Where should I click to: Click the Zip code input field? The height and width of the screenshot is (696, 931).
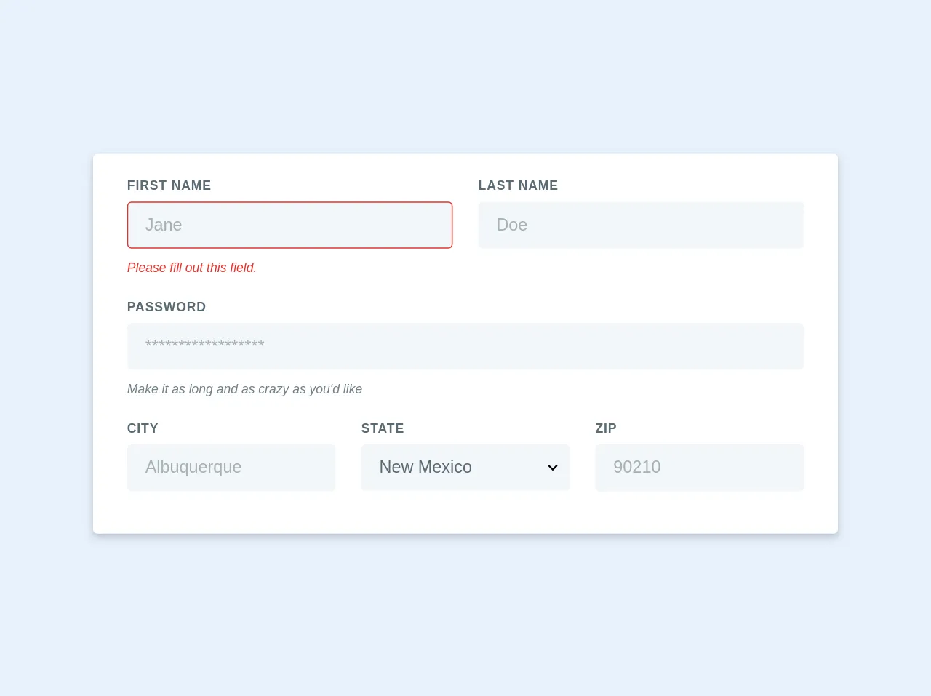click(x=699, y=468)
